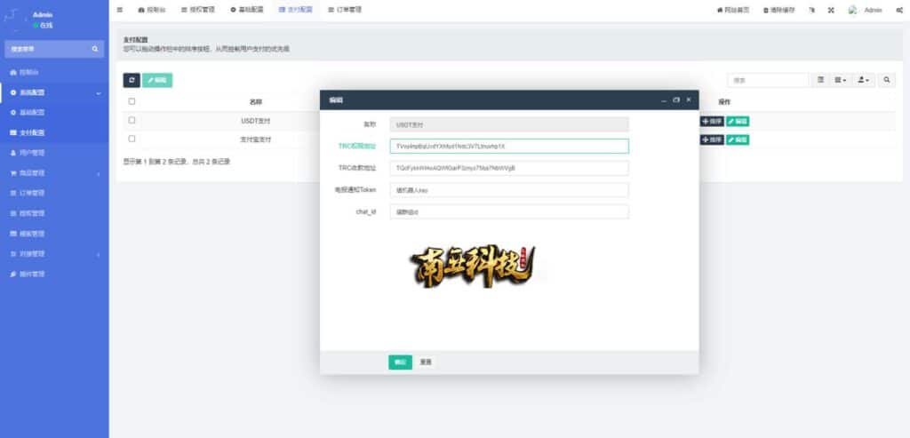The image size is (910, 438).
Task: Click the table search magnifier button
Action: pos(887,80)
